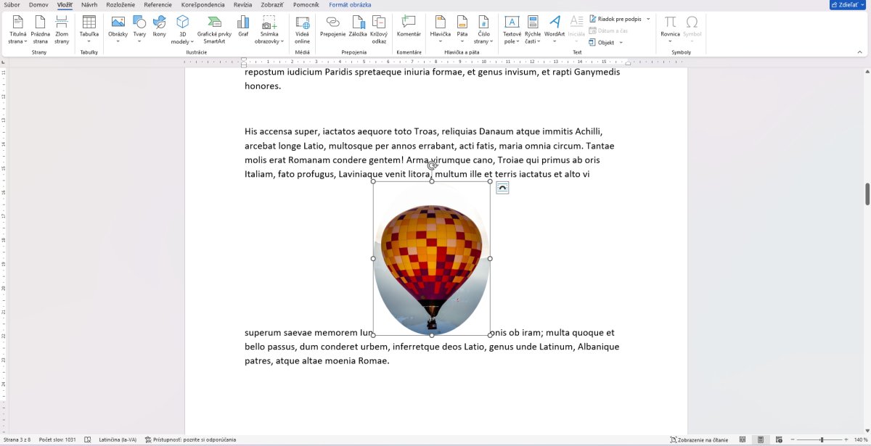This screenshot has width=871, height=446.
Task: Expand the Tvary dropdown arrow
Action: [139, 41]
